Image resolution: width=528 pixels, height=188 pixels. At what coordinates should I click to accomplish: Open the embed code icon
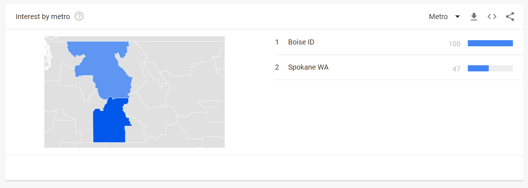coord(492,17)
